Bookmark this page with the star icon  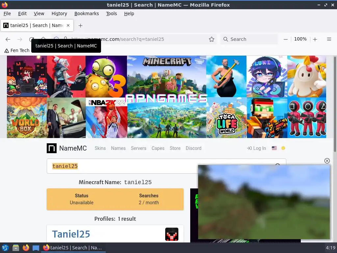click(212, 39)
